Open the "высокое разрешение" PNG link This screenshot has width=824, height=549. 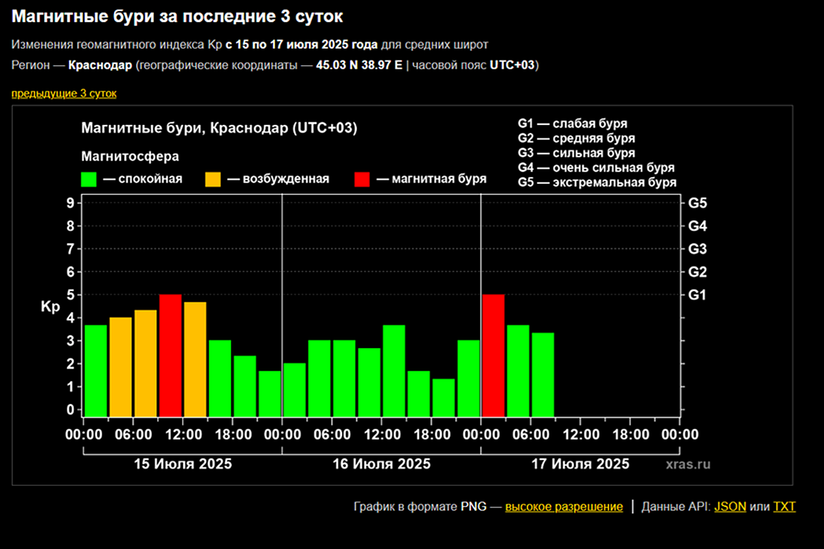(564, 507)
